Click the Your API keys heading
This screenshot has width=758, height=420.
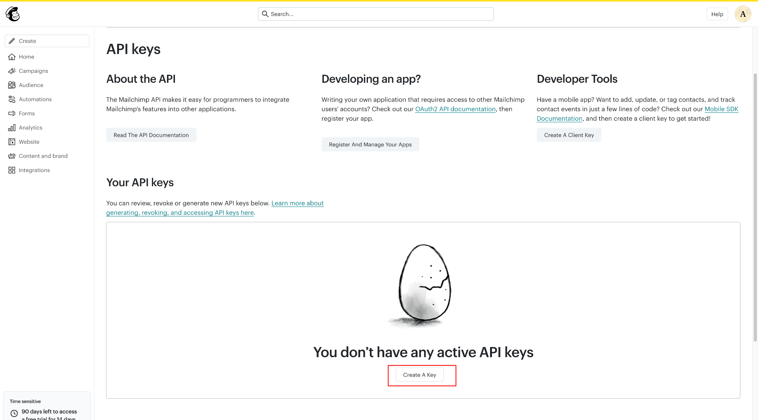click(140, 182)
